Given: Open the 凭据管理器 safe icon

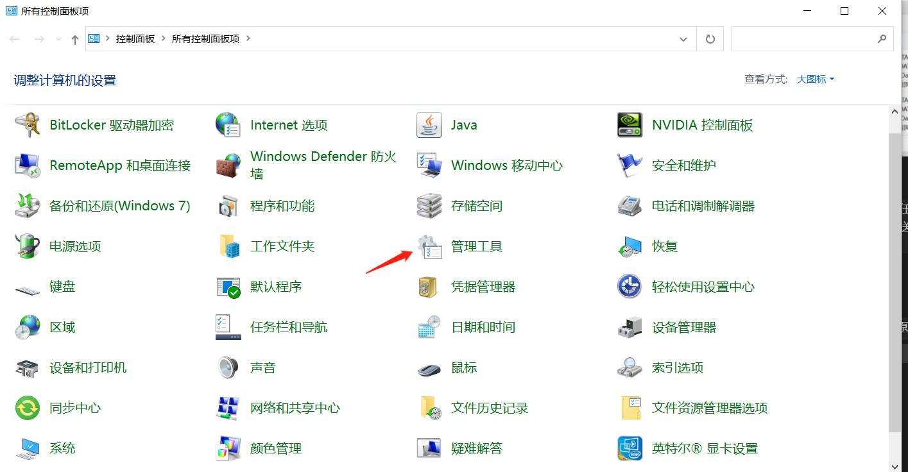Looking at the screenshot, I should (x=427, y=287).
